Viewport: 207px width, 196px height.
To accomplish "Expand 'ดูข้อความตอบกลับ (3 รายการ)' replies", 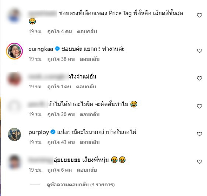I will [80, 185].
